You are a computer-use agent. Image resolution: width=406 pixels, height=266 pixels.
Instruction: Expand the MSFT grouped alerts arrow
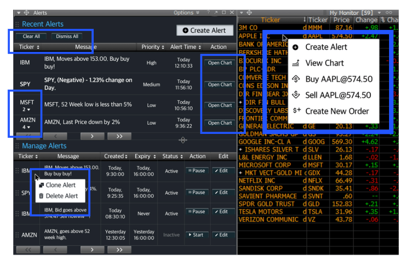(29, 109)
